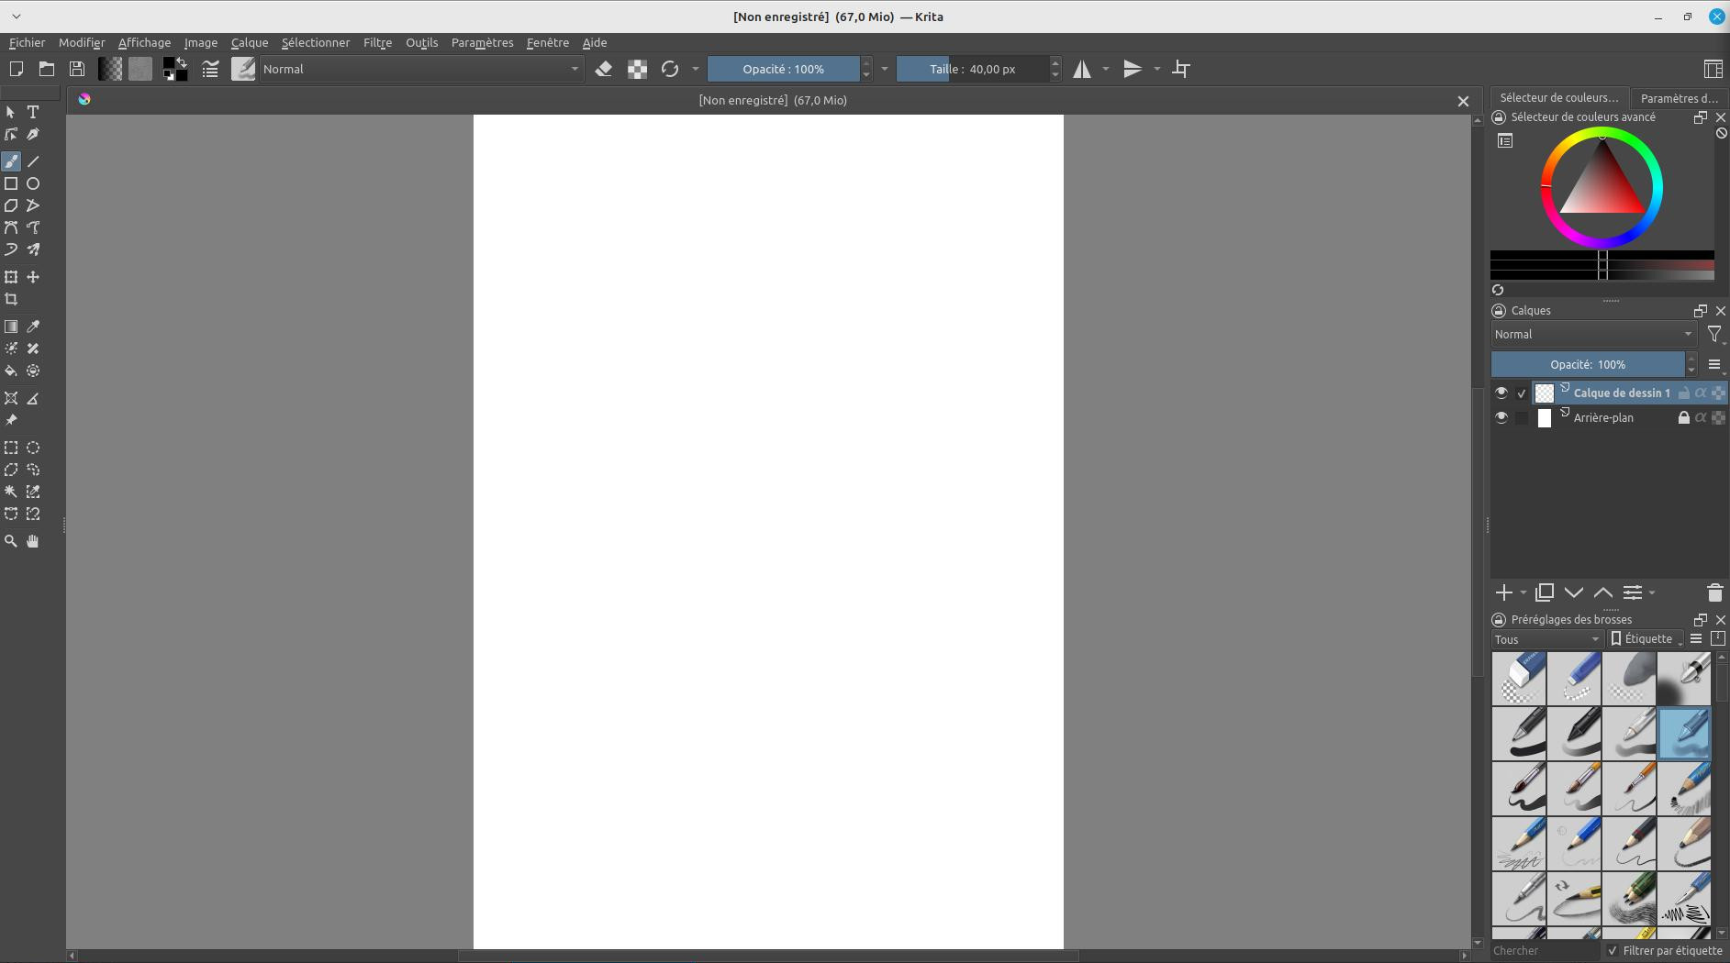
Task: Click the layer Opacité 100% slider
Action: pos(1588,364)
